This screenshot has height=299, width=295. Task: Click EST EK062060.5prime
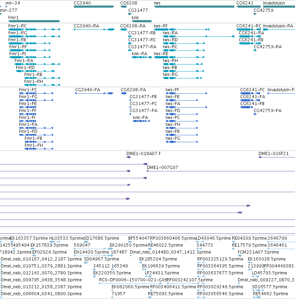point(130,287)
